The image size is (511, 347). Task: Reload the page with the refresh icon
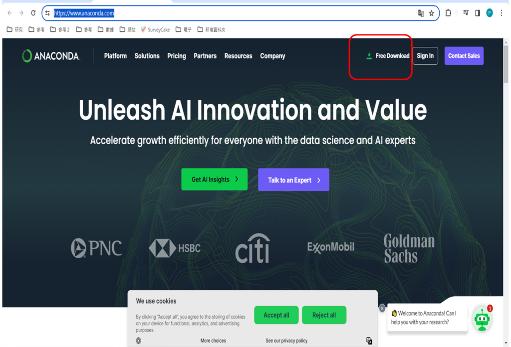coord(33,13)
